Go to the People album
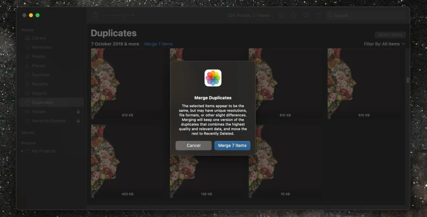 tap(38, 56)
